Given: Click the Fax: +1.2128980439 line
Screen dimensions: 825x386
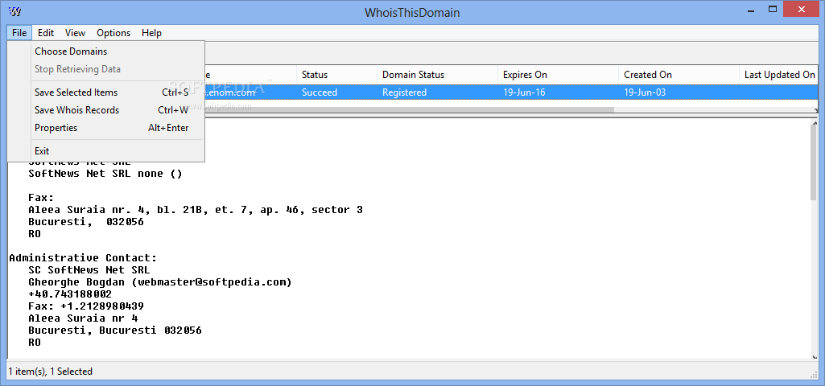Looking at the screenshot, I should pos(86,306).
